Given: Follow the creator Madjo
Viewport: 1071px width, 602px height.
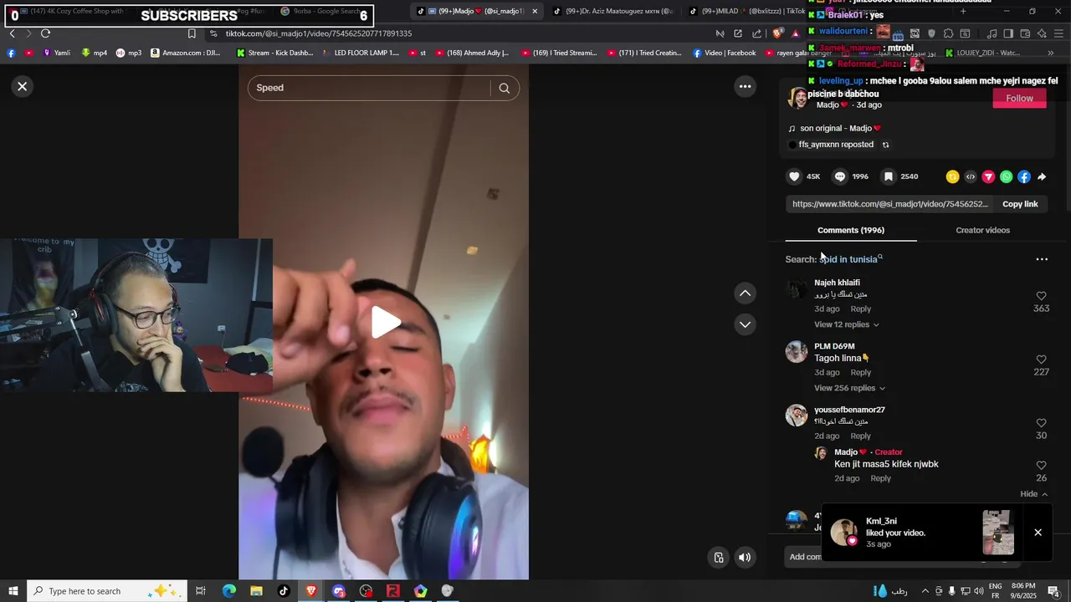Looking at the screenshot, I should click(x=1019, y=99).
